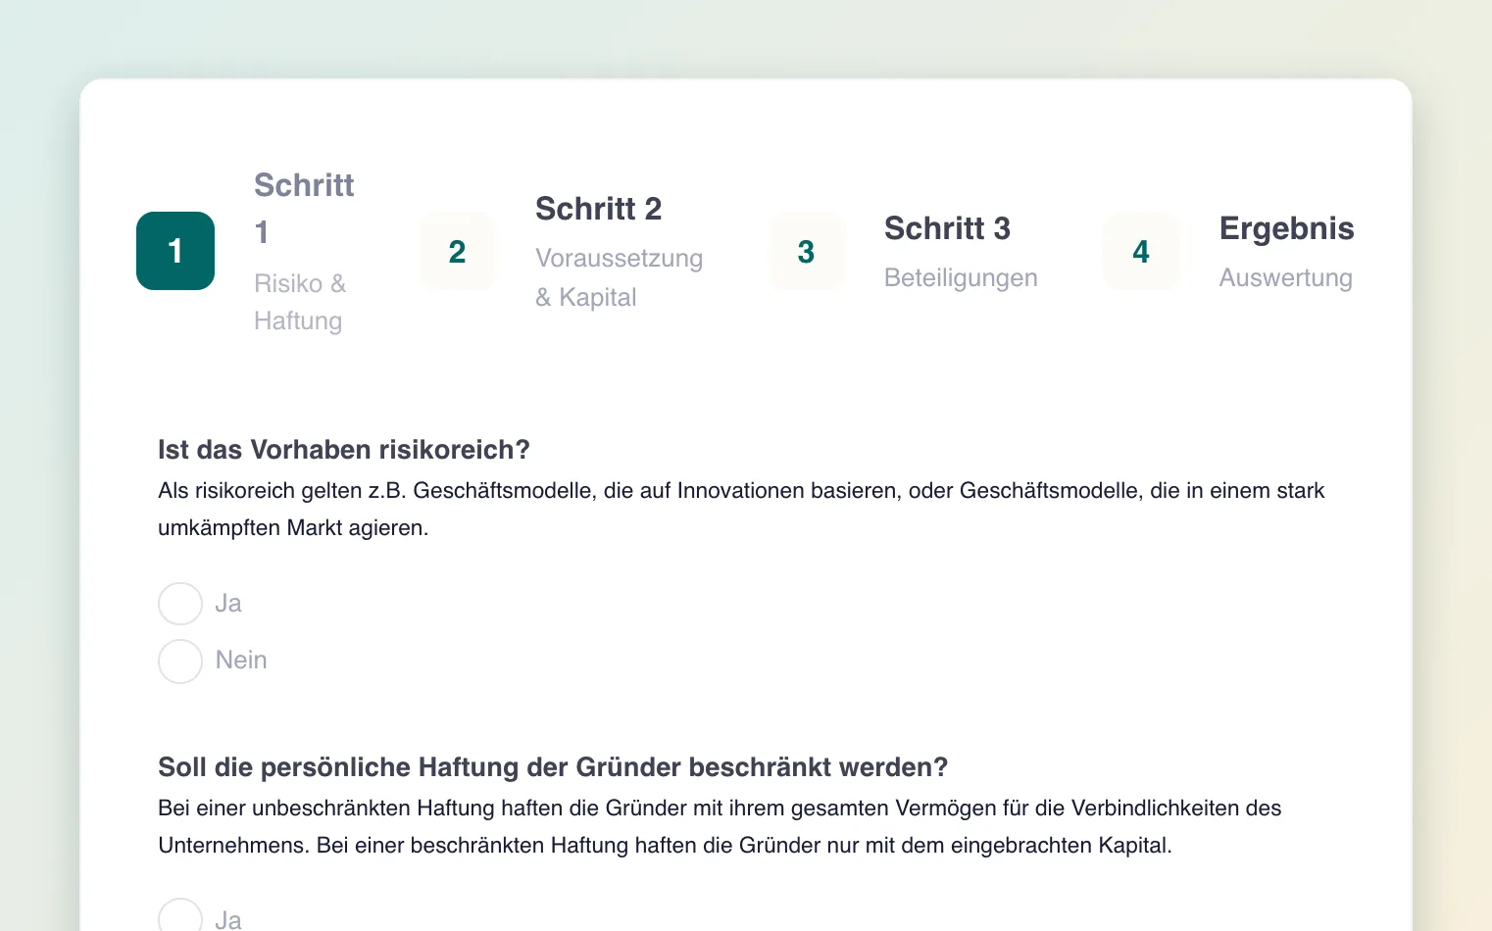Click the 'Ist das Vorhaben risikoreich?' heading
Screen dimensions: 1492x931
click(x=344, y=450)
